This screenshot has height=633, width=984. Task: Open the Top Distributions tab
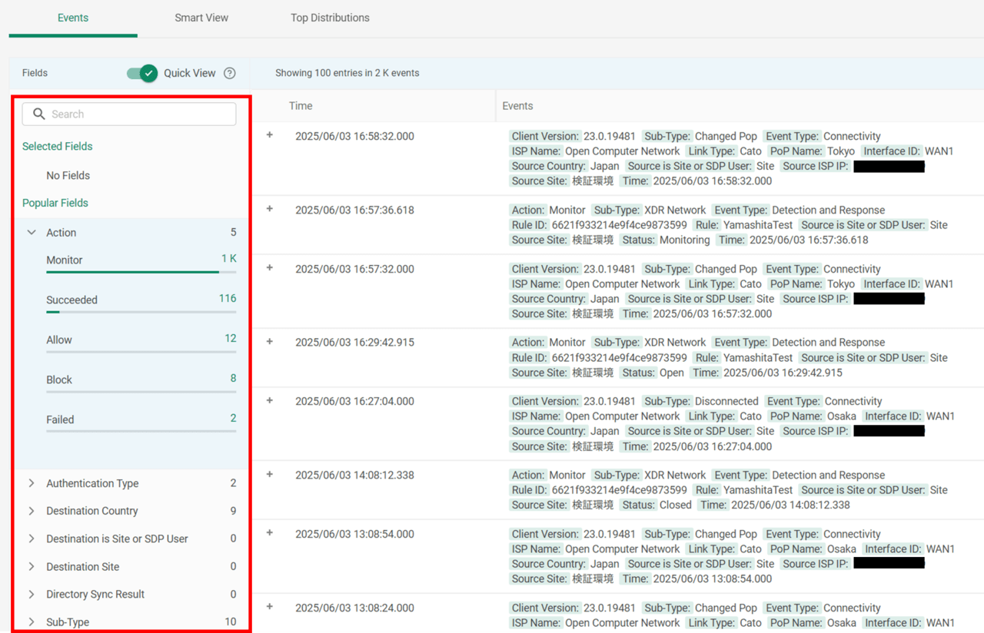tap(330, 18)
